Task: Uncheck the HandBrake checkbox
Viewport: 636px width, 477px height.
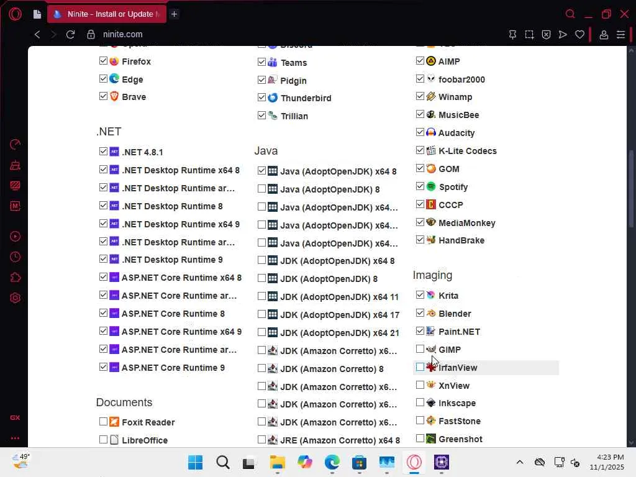Action: click(420, 239)
